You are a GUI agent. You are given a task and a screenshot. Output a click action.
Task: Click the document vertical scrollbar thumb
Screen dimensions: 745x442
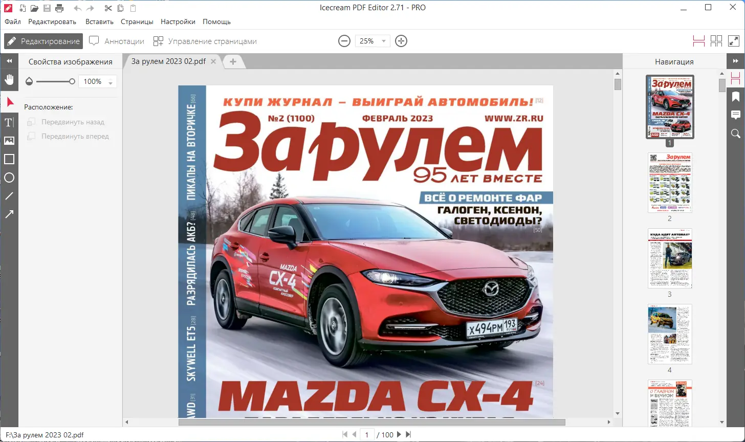tap(618, 84)
